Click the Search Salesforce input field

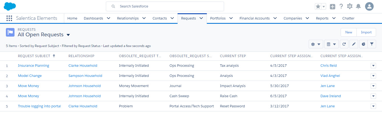(165, 6)
